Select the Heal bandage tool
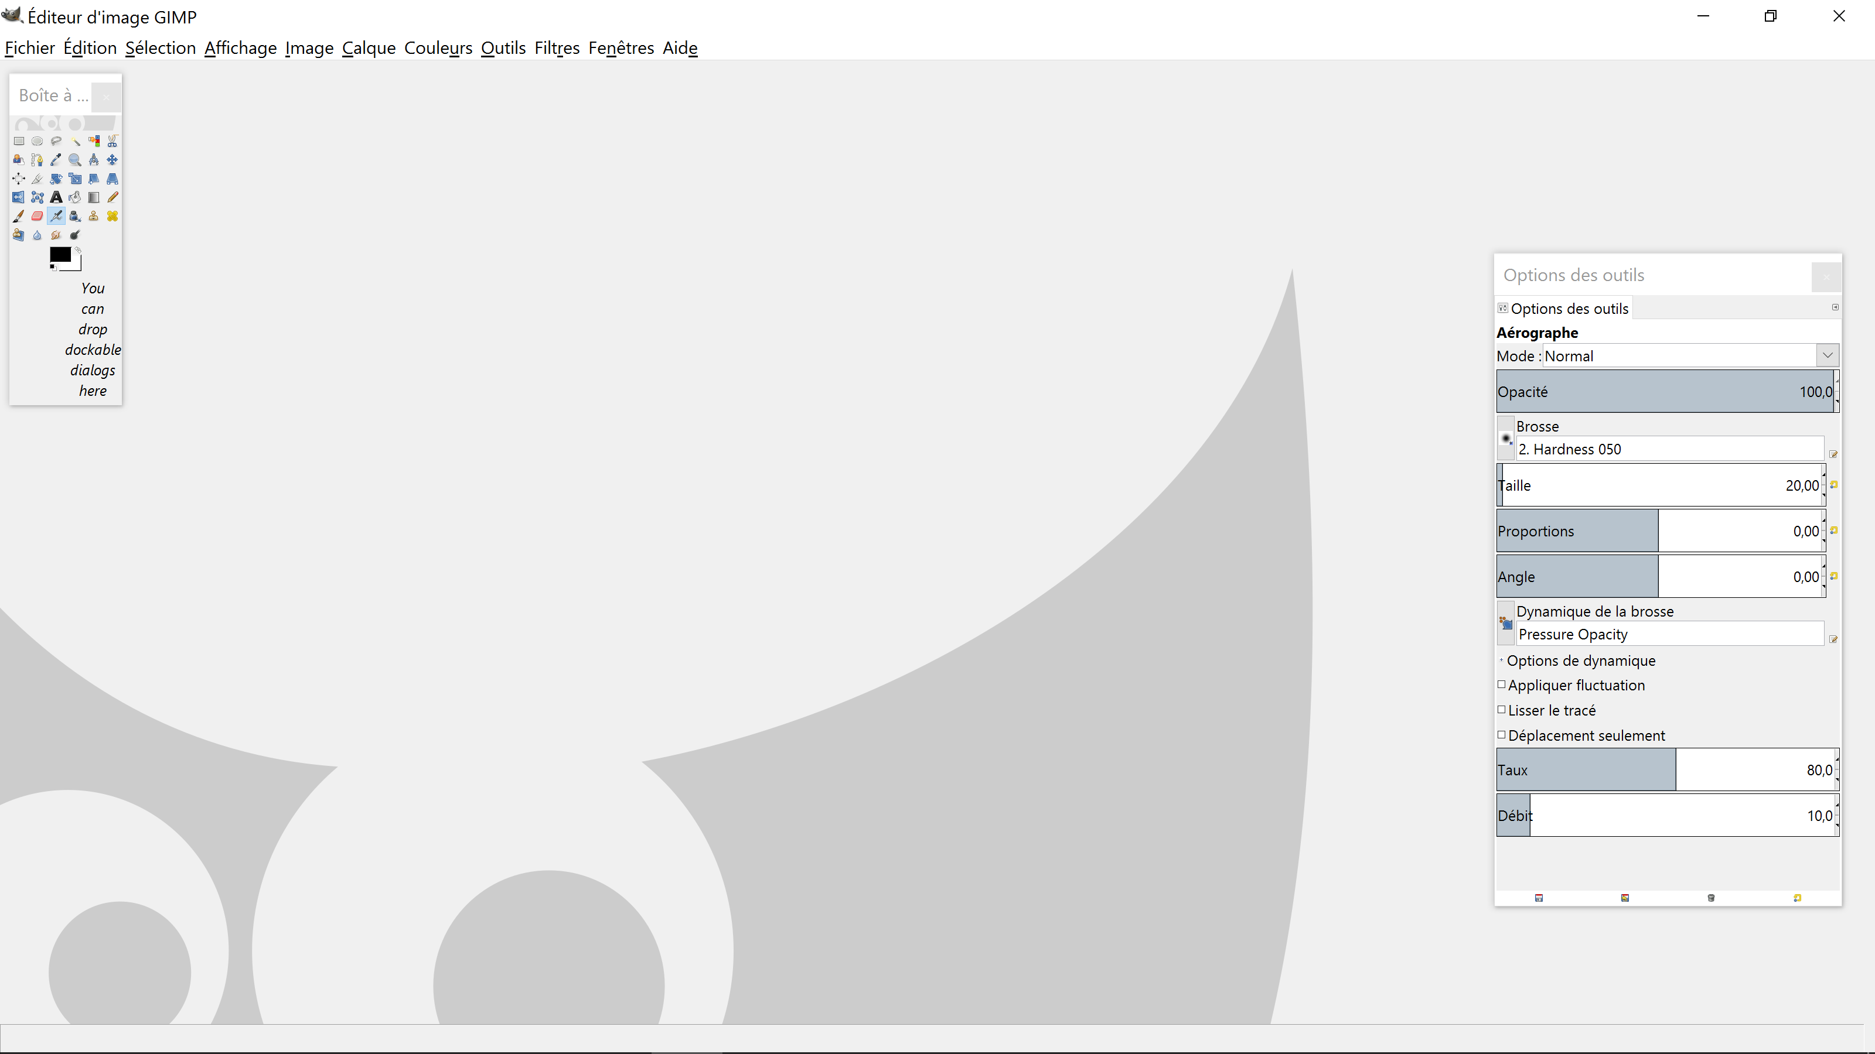This screenshot has height=1054, width=1875. coord(112,216)
